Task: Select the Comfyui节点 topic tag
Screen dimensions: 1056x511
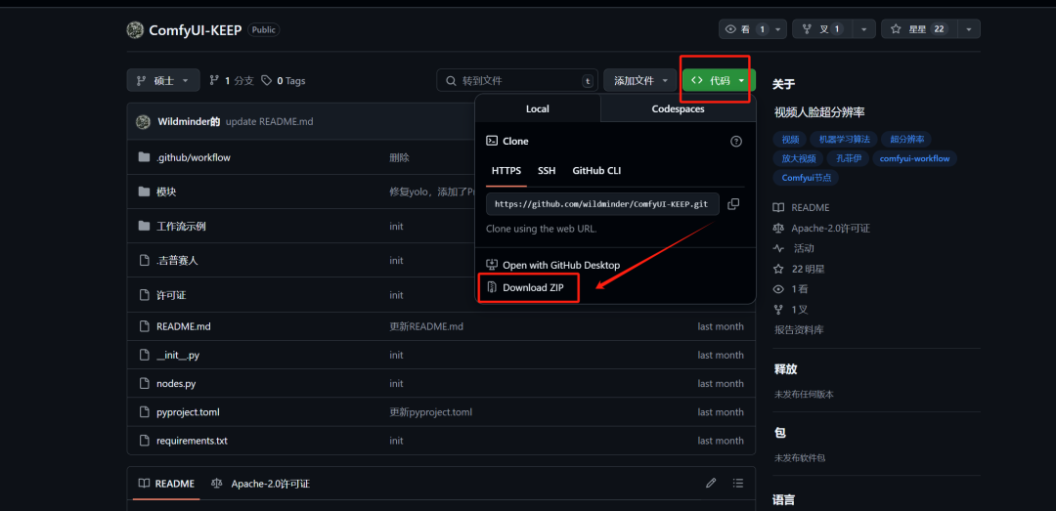Action: click(806, 178)
